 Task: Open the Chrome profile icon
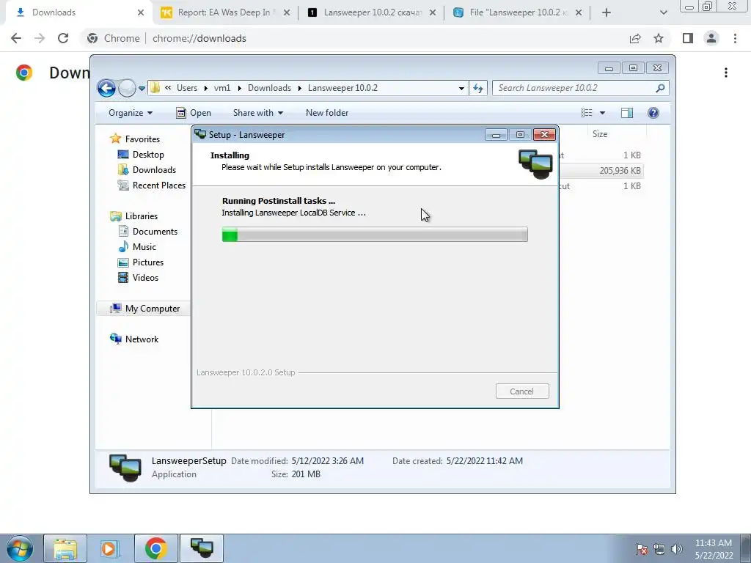711,38
